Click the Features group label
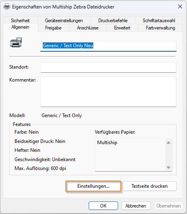Screen dimensions: 187x214 22,124
